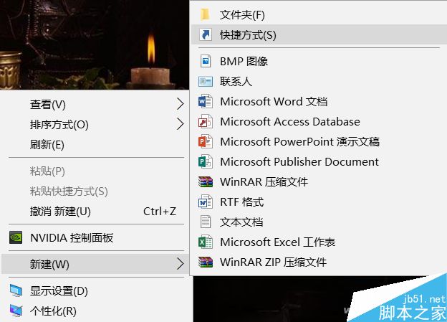Image resolution: width=447 pixels, height=322 pixels.
Task: Select 文件夹(F) to create a folder
Action: coord(319,14)
